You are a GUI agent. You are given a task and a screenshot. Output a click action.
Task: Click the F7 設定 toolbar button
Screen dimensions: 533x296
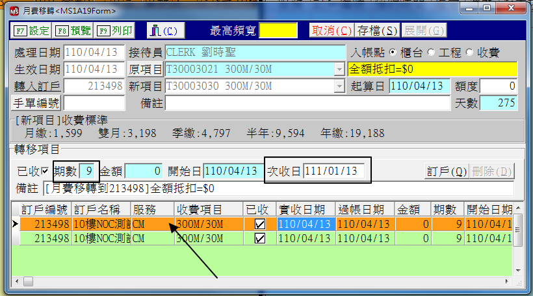(x=32, y=31)
